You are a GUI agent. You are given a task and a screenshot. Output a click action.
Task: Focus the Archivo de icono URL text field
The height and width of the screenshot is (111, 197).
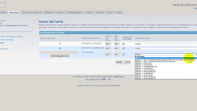coord(60,53)
